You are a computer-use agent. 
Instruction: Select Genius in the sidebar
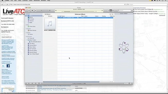tap(31, 34)
